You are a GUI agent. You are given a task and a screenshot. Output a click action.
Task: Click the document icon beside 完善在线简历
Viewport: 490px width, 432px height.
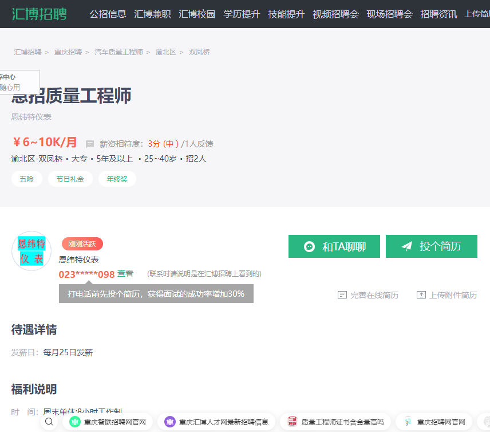click(x=342, y=295)
